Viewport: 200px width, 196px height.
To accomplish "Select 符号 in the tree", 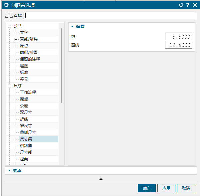I will [24, 79].
